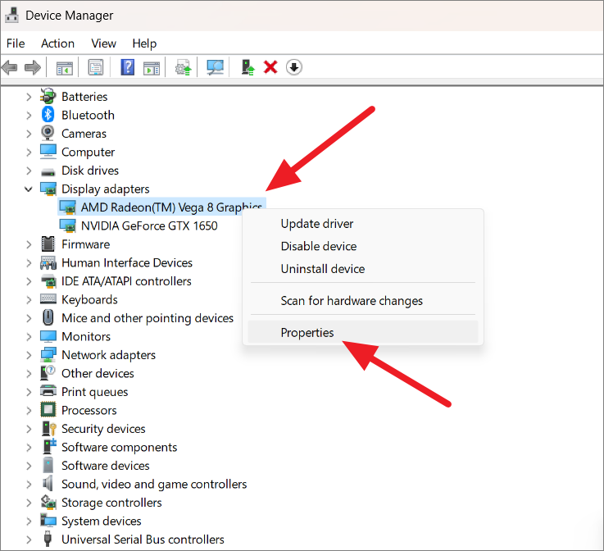Select the Other devices label
The image size is (604, 551).
pyautogui.click(x=98, y=373)
